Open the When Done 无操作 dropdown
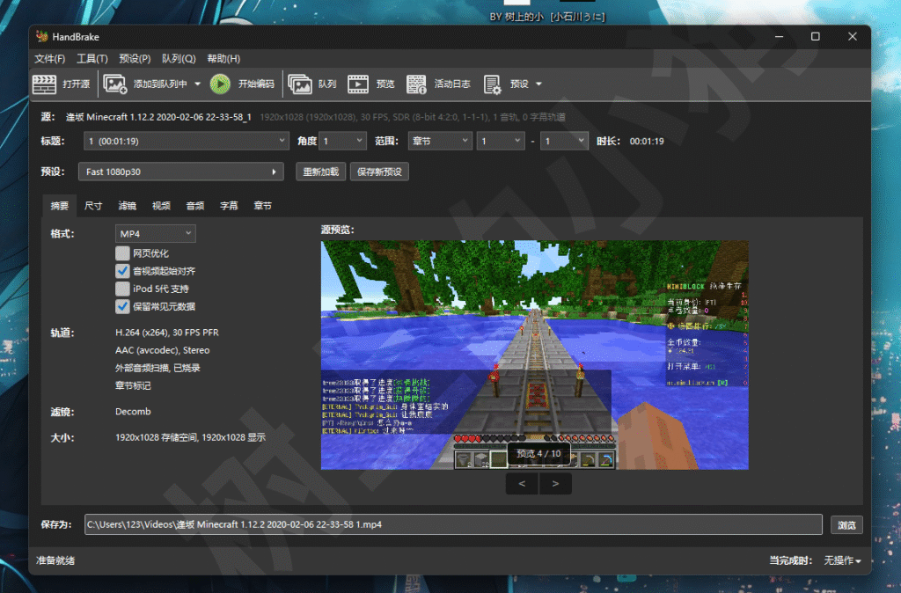The image size is (901, 593). pyautogui.click(x=842, y=560)
